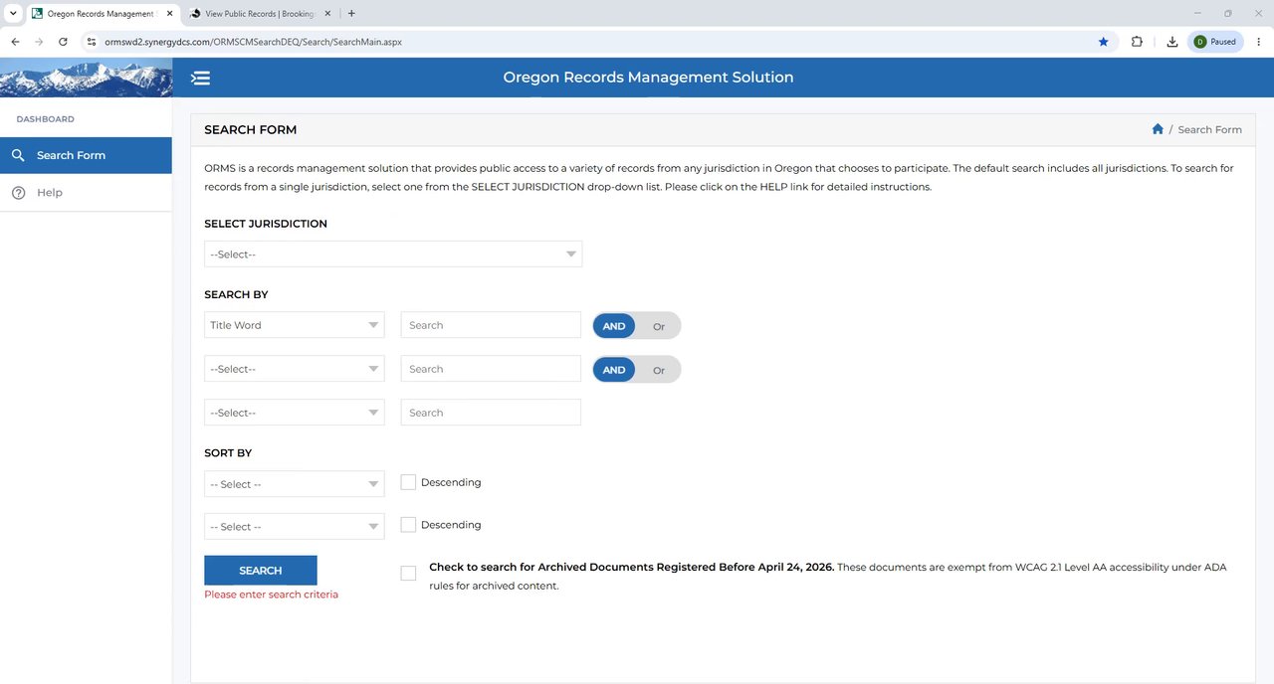The width and height of the screenshot is (1274, 684).
Task: Open the Help sidebar item
Action: tap(86, 193)
